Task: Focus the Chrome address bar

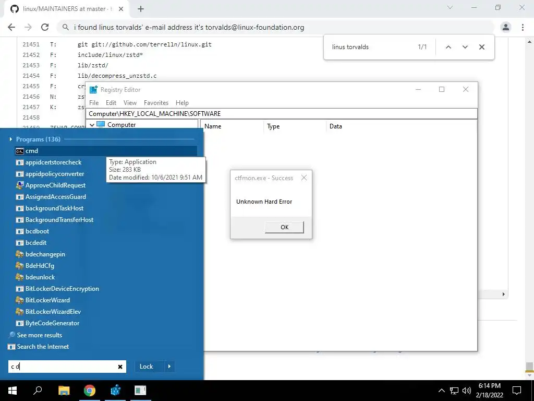Action: pyautogui.click(x=276, y=27)
